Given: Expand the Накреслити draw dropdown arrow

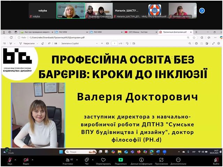Looking at the screenshot, I should pyautogui.click(x=37, y=43).
